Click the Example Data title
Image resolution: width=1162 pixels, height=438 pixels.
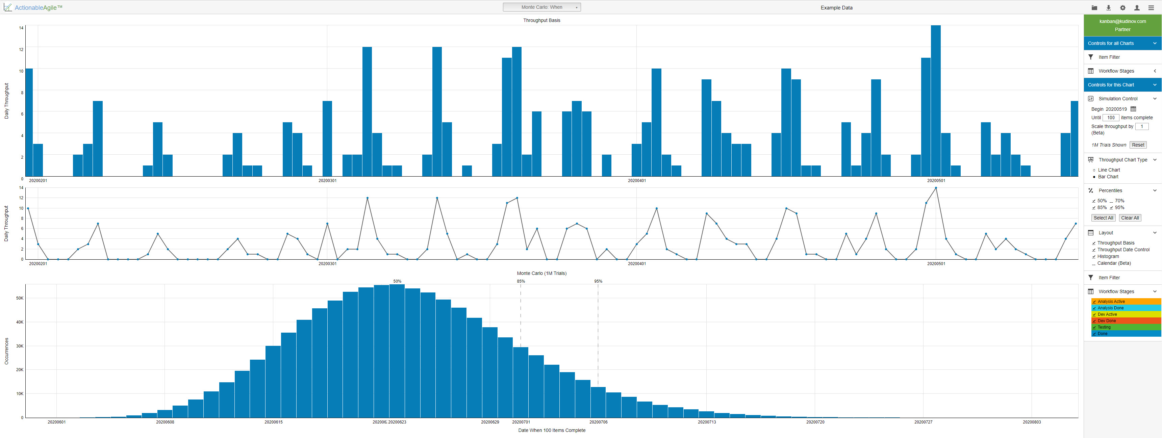836,8
